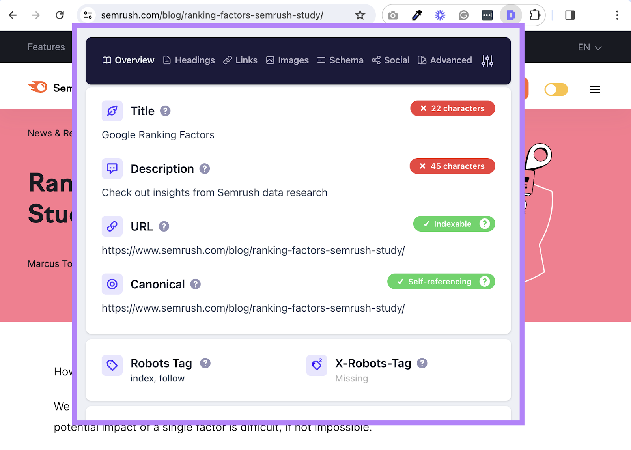Bookmark the page using the star icon

tap(360, 15)
